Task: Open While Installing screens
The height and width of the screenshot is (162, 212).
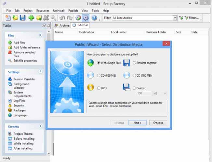Action: (x=23, y=143)
